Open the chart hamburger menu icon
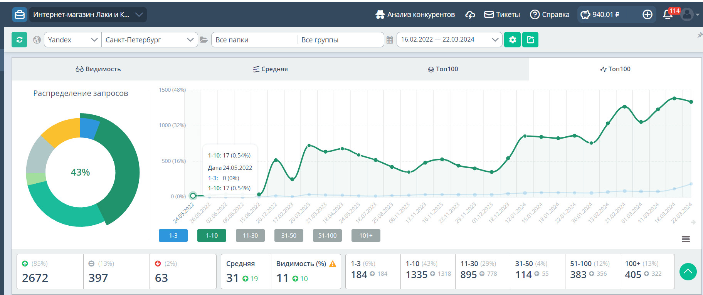This screenshot has width=703, height=295. click(686, 239)
